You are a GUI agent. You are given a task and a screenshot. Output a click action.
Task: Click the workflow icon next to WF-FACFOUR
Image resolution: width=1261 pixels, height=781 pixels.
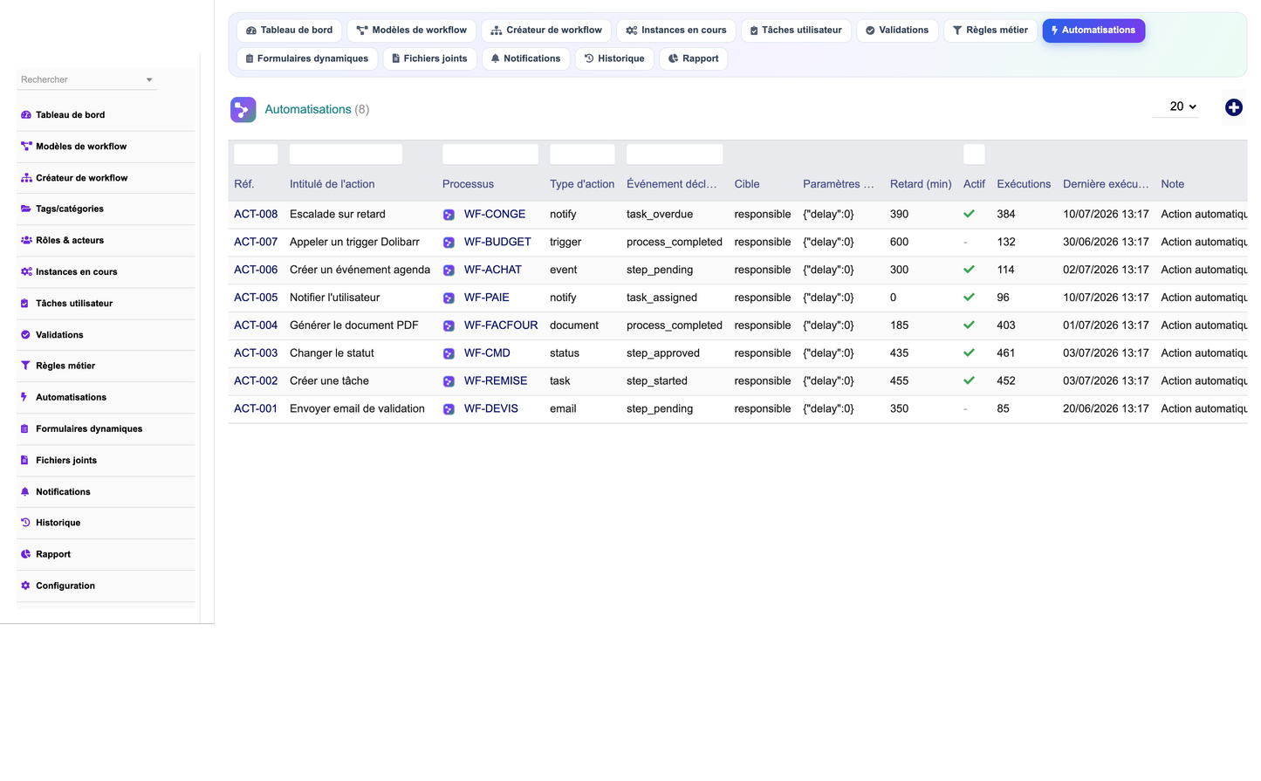coord(449,326)
